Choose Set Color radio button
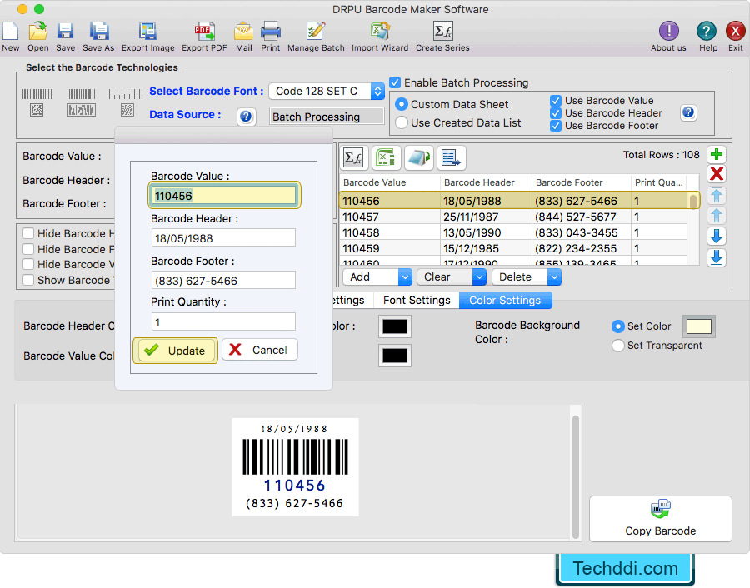Image resolution: width=750 pixels, height=588 pixels. [x=618, y=326]
